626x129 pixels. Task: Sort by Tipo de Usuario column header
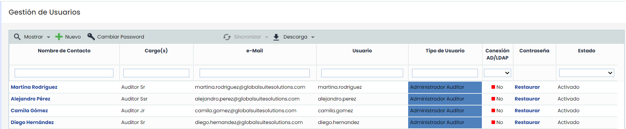(445, 51)
